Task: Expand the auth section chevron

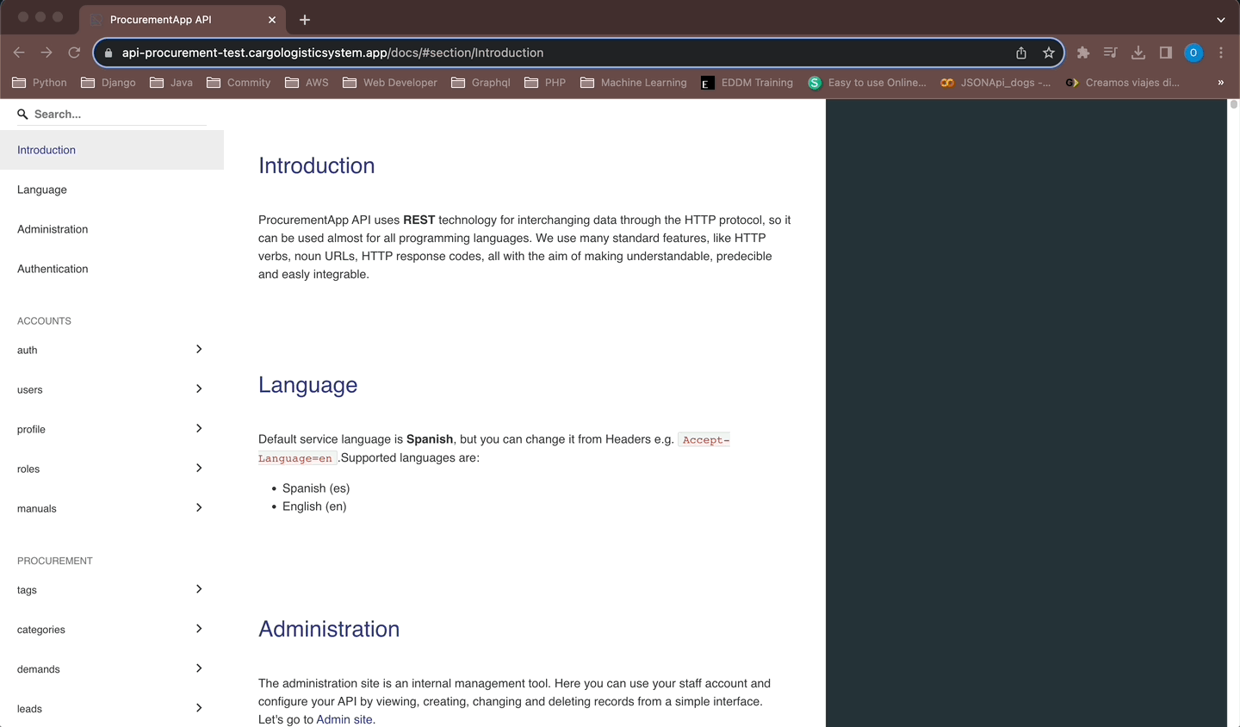Action: 199,350
